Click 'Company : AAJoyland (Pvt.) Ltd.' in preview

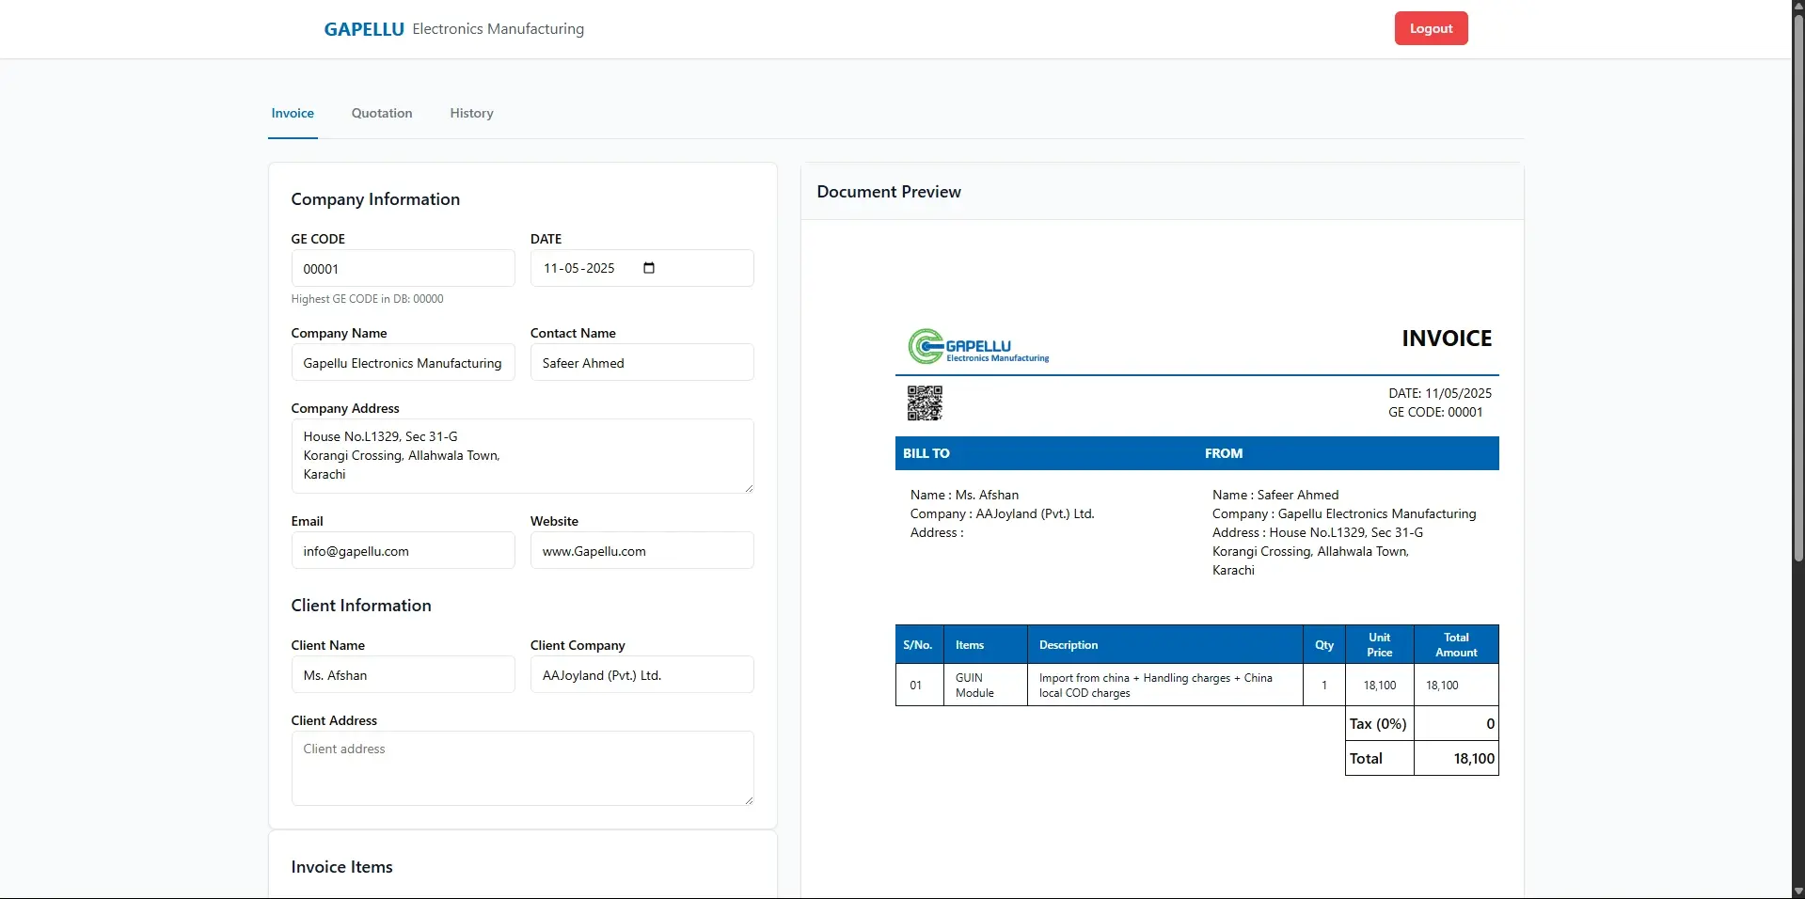[x=1002, y=513]
